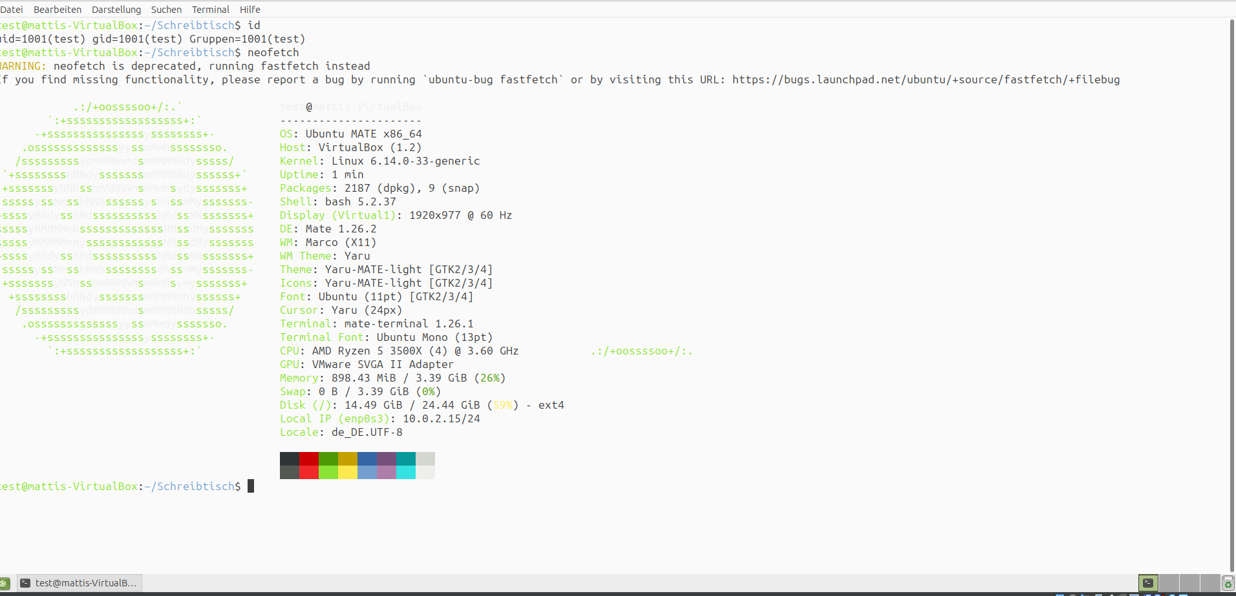Switch to the fourth workspace
This screenshot has width=1236, height=596.
coord(1209,583)
